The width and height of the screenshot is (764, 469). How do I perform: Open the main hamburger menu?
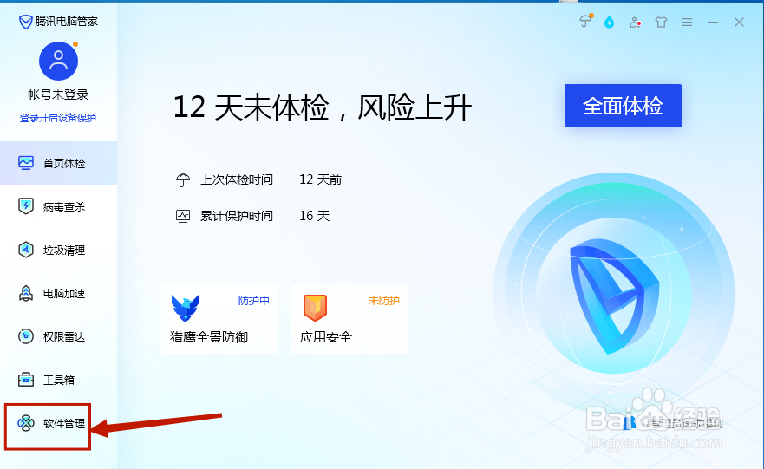(687, 22)
